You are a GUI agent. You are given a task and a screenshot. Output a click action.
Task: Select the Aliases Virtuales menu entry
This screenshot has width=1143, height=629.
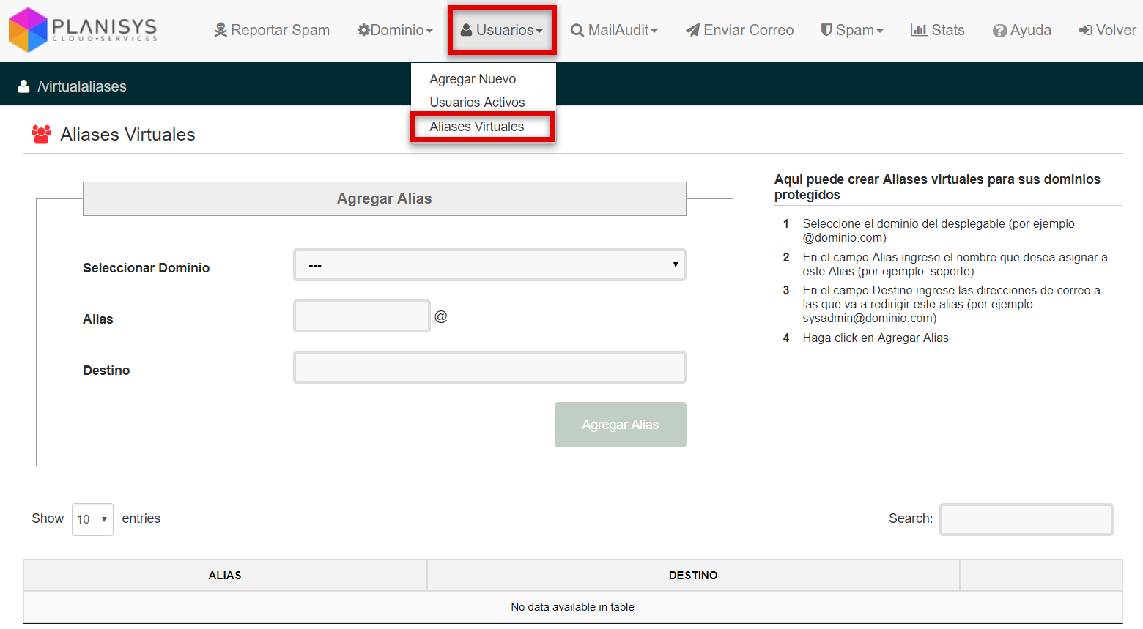tap(477, 127)
